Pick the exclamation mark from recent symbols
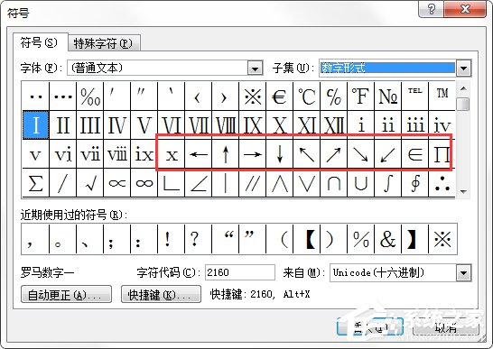Image resolution: width=493 pixels, height=349 pixels. click(x=172, y=239)
